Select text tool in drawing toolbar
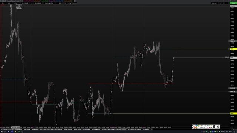 [x=206, y=126]
